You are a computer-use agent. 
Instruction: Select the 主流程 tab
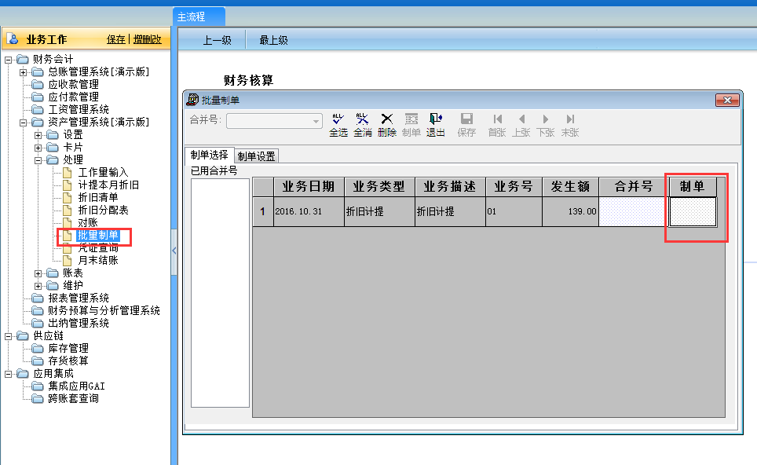(x=191, y=16)
